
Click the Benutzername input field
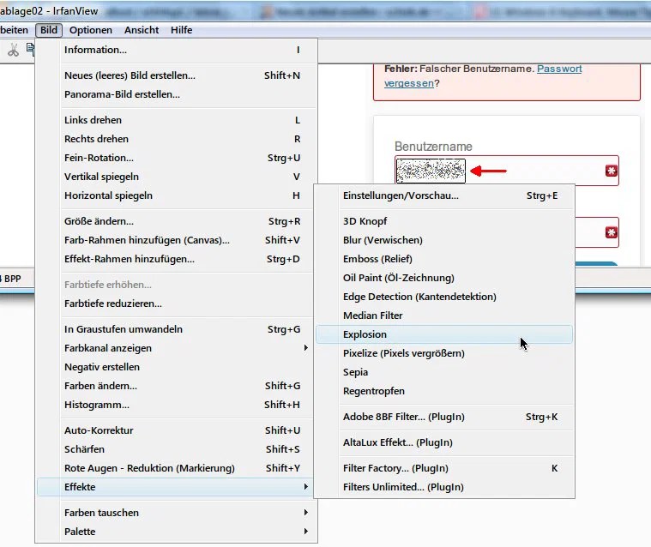point(507,171)
